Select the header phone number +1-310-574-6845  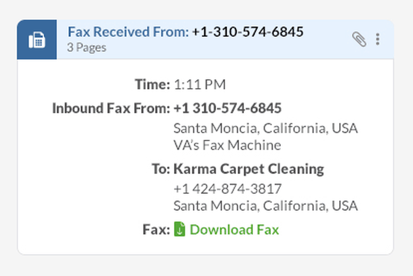point(247,32)
